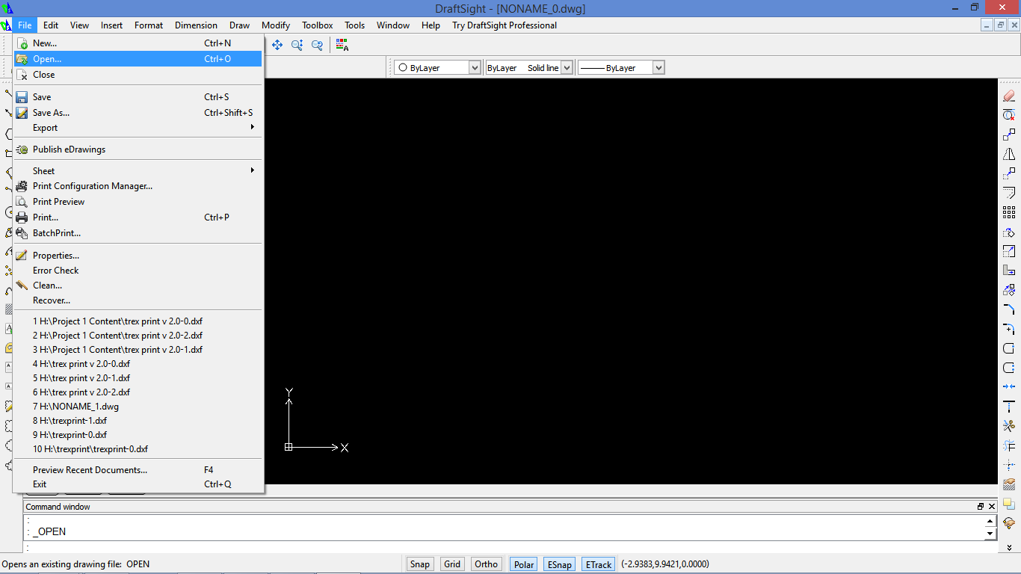The image size is (1021, 574).
Task: Disable Polar tracking
Action: [x=524, y=564]
